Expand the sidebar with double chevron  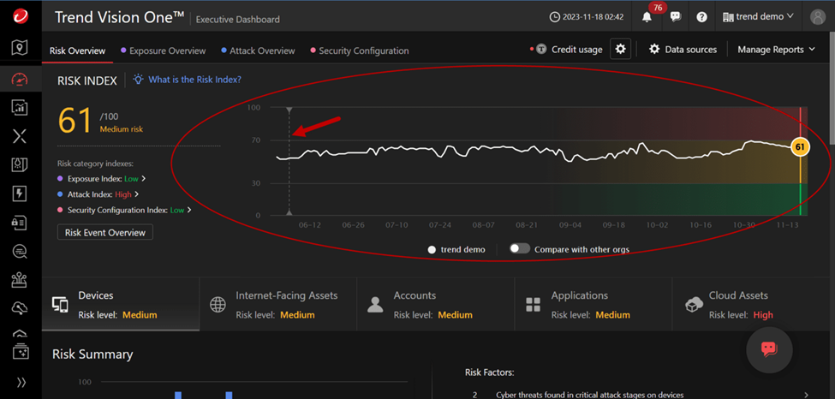pyautogui.click(x=21, y=382)
